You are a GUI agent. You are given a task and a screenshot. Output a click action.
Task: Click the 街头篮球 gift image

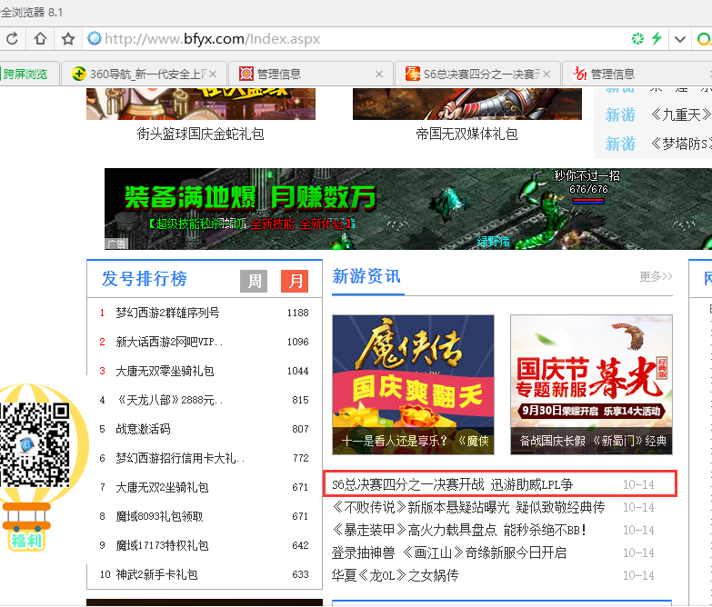point(201,104)
